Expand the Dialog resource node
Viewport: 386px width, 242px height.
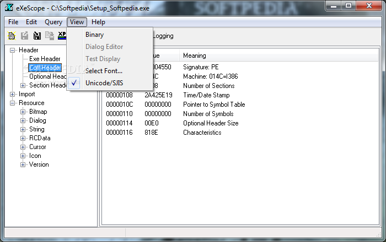point(23,121)
